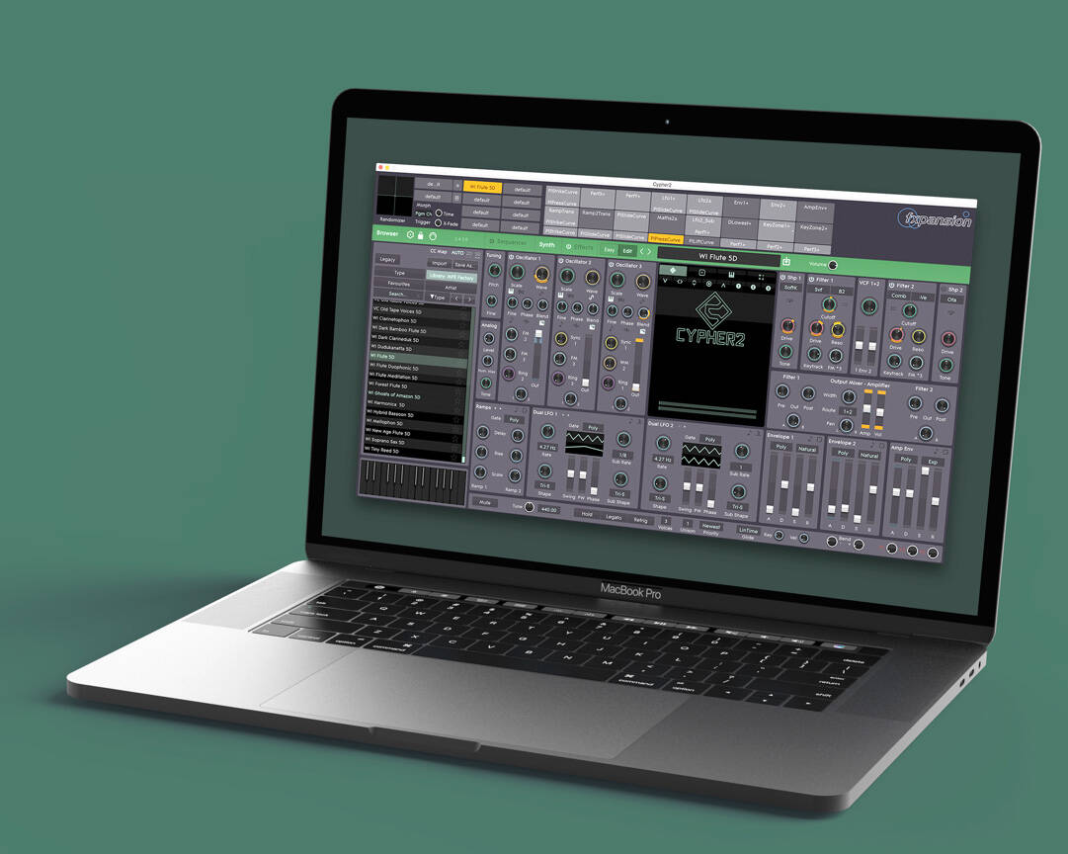Adjust Oscillator 1 Out level slider

pos(538,336)
